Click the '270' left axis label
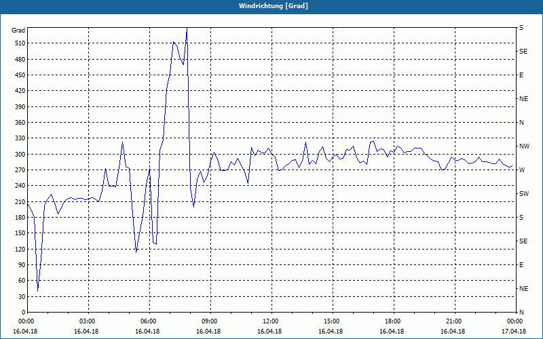 point(20,170)
